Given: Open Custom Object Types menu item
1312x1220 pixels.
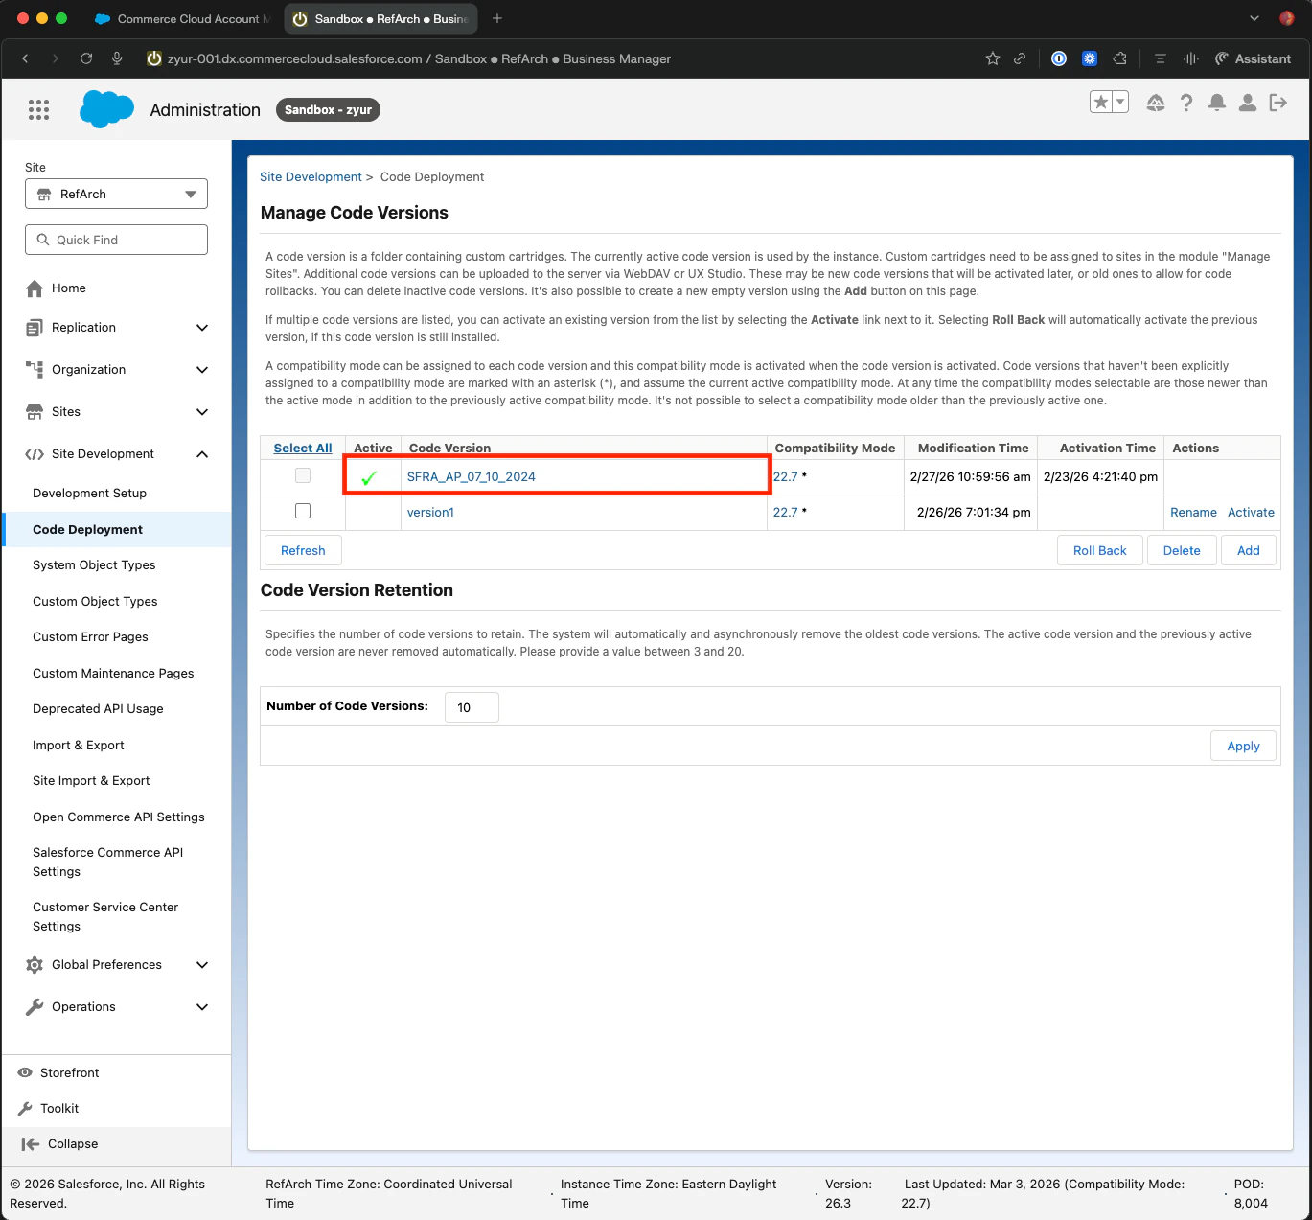Looking at the screenshot, I should tap(95, 602).
